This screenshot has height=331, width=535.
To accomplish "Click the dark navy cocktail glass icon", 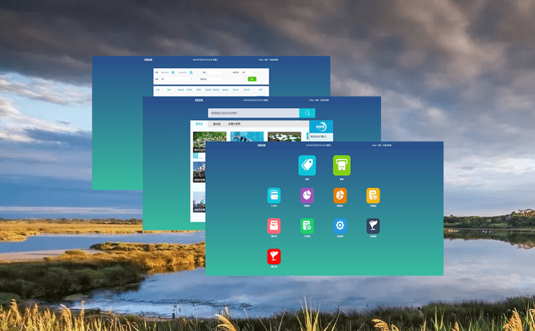I will (373, 226).
